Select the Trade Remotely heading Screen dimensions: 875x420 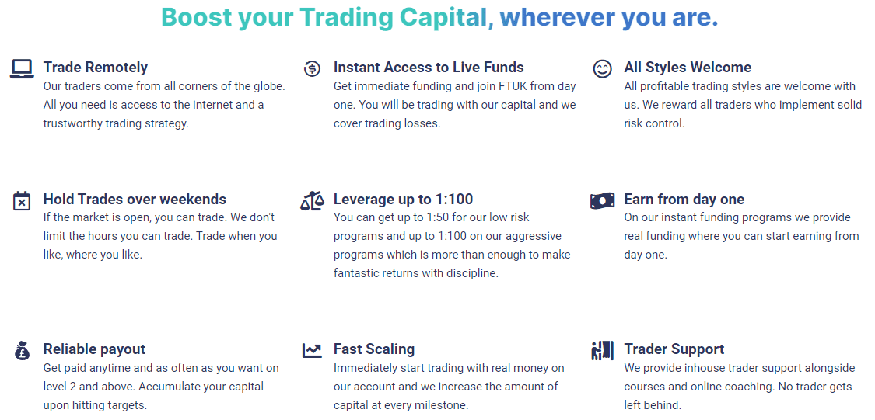pos(96,68)
